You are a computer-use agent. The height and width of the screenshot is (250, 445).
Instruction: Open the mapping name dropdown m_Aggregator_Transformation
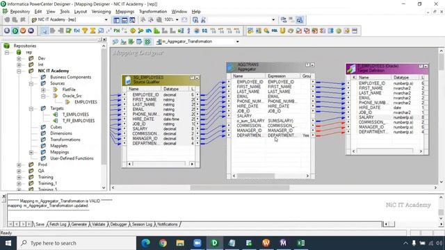[x=238, y=42]
